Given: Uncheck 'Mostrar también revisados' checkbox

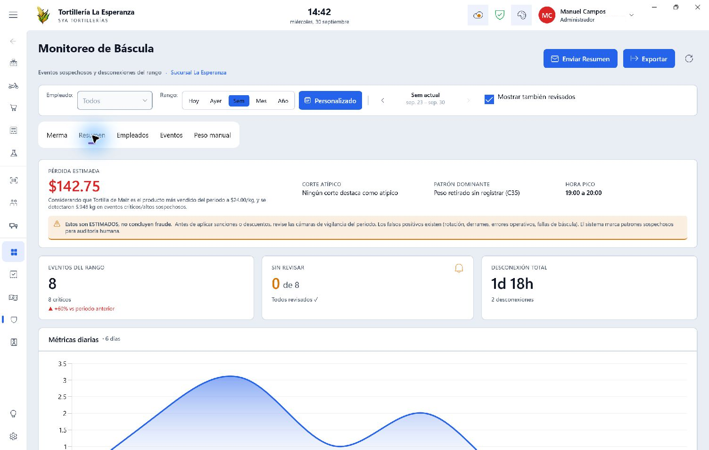Looking at the screenshot, I should pyautogui.click(x=489, y=99).
